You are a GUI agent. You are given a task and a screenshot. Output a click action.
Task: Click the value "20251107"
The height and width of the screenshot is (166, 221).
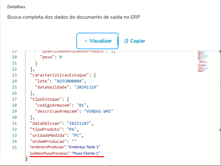pyautogui.click(x=79, y=123)
